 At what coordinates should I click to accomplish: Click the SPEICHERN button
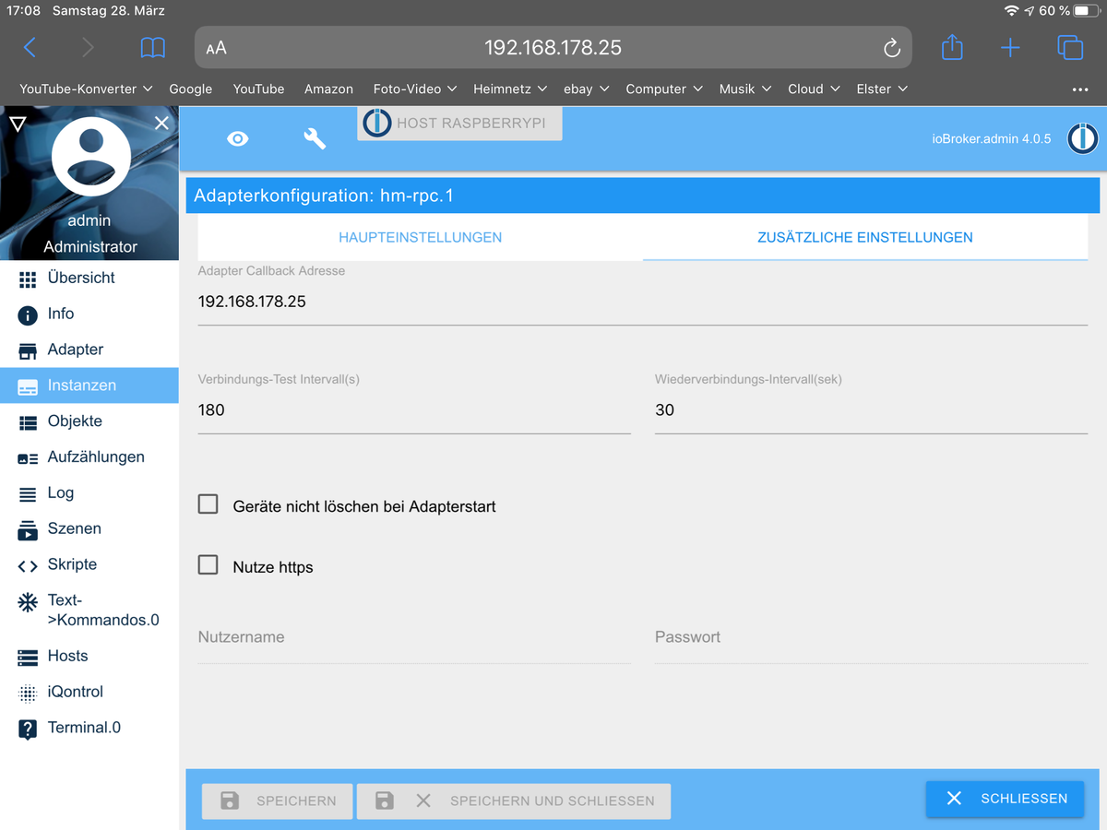tap(278, 800)
